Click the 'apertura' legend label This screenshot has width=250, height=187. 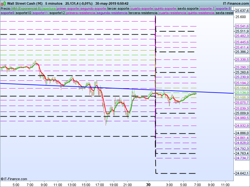[49, 8]
